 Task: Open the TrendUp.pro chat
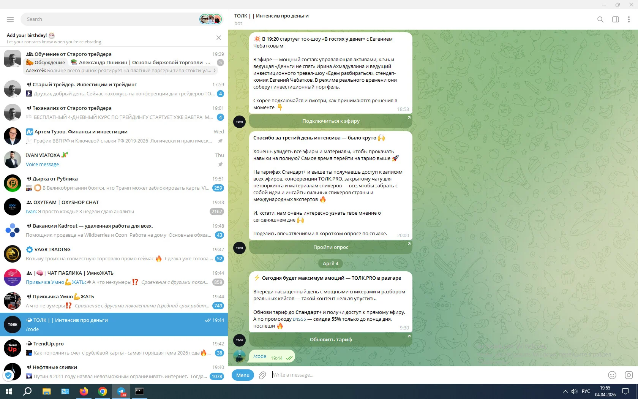point(114,348)
